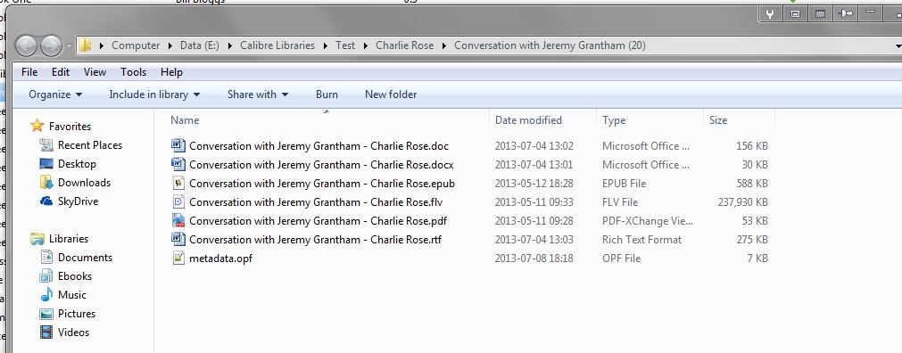Select the Charlie Rose.rtf file name
Viewport: 902px width, 353px height.
(315, 239)
